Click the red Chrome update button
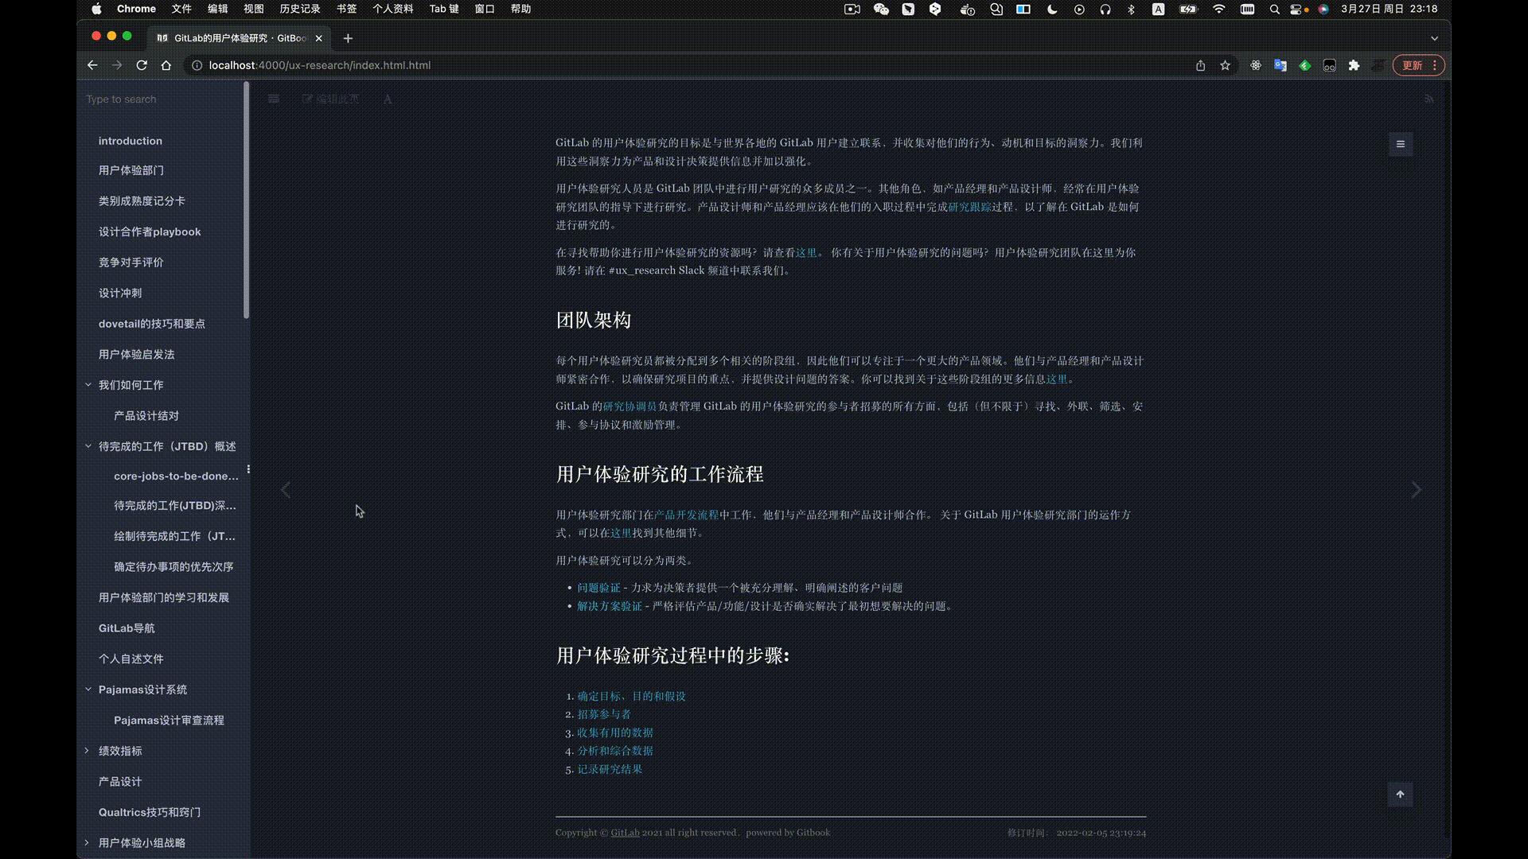Viewport: 1528px width, 859px height. coord(1413,65)
